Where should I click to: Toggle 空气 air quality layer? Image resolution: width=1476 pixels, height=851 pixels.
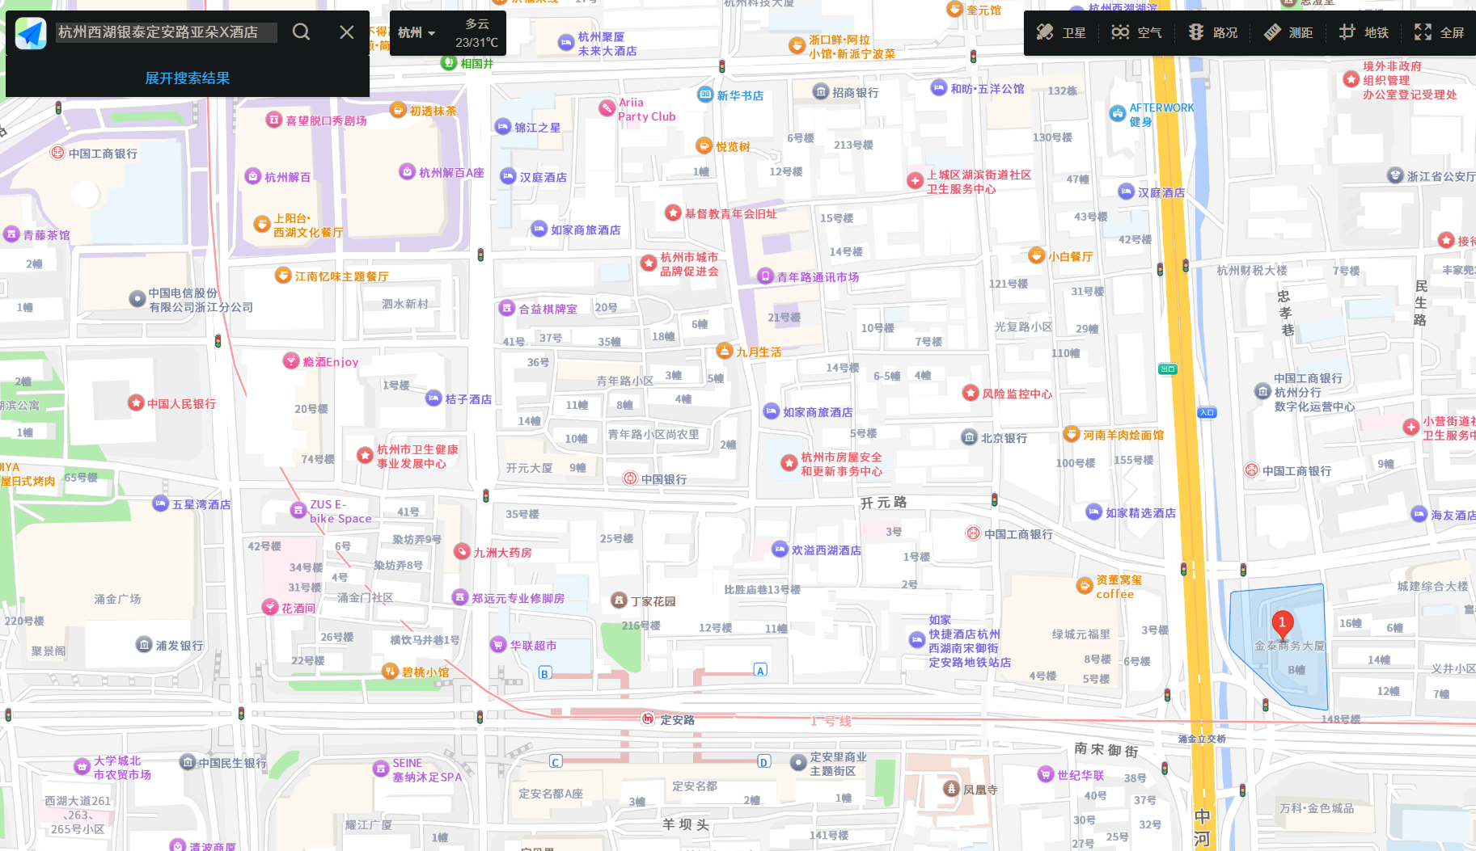1136,32
